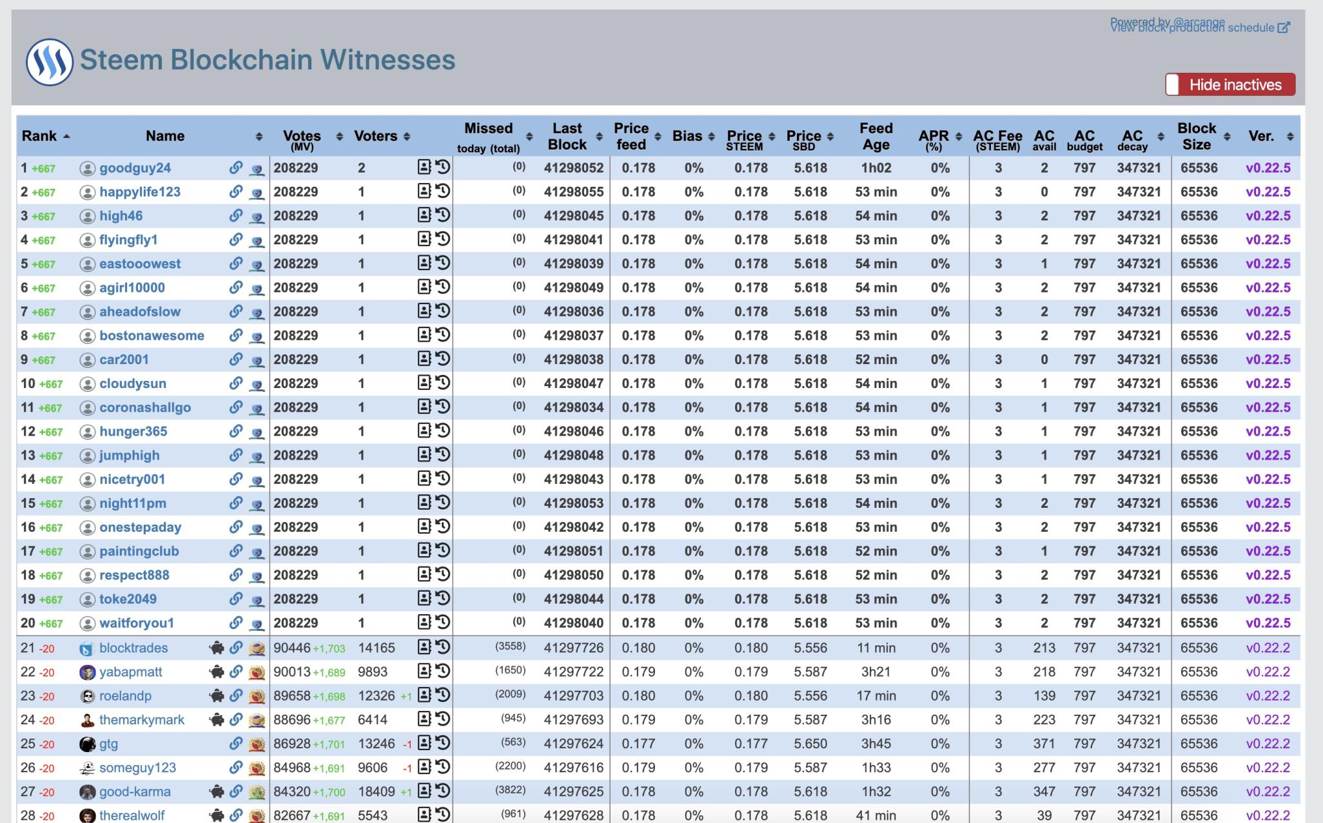Open the themarkymark witness profile link
1323x823 pixels.
(x=142, y=720)
